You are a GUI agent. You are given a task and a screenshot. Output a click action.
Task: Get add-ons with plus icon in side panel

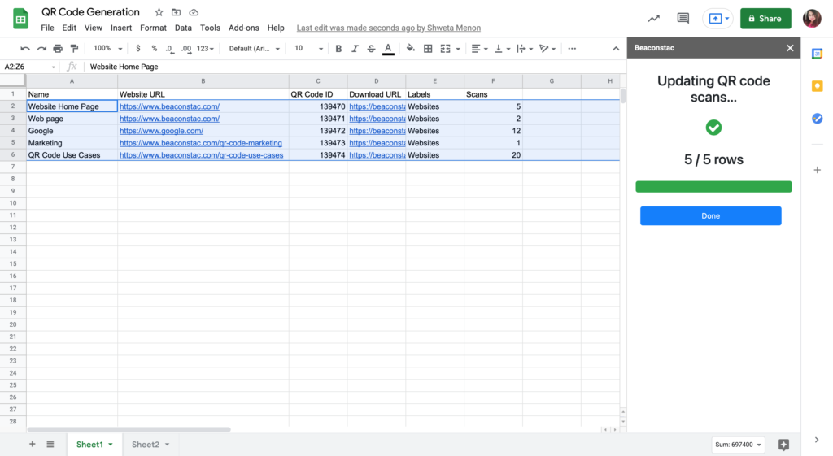click(817, 170)
